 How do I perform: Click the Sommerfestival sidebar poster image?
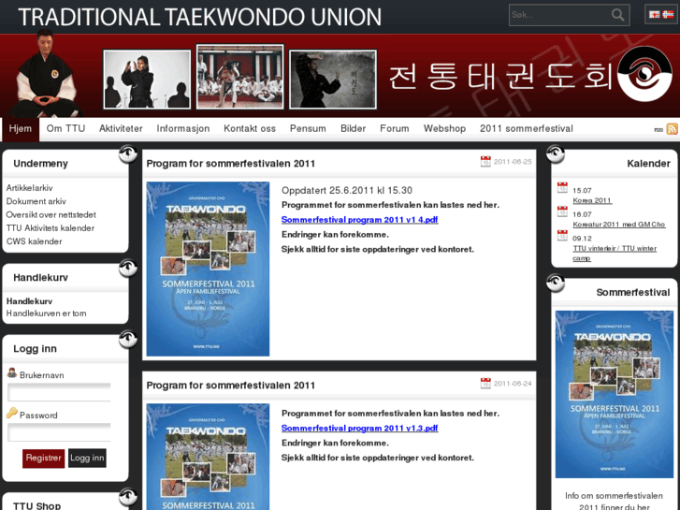[615, 394]
